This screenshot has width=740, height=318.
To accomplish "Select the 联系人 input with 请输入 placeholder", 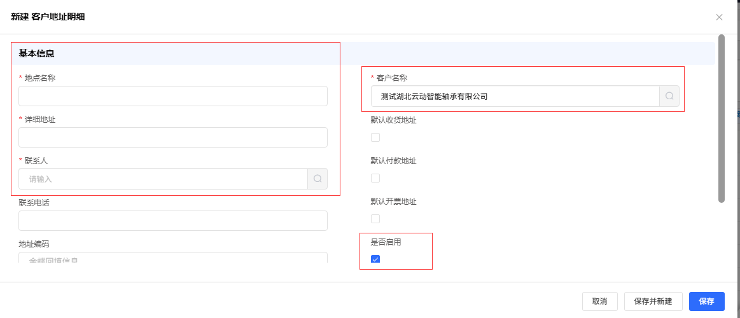I will point(163,179).
